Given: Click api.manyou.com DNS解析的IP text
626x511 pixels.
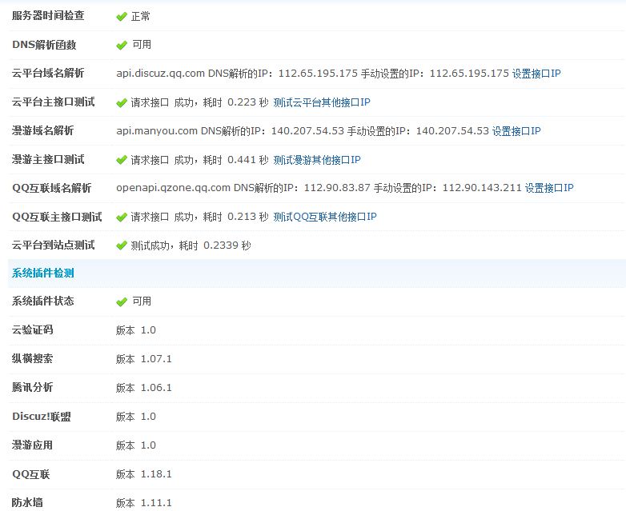Looking at the screenshot, I should coord(230,131).
